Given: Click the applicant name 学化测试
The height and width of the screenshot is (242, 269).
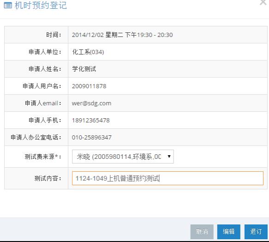Looking at the screenshot, I should point(84,69).
